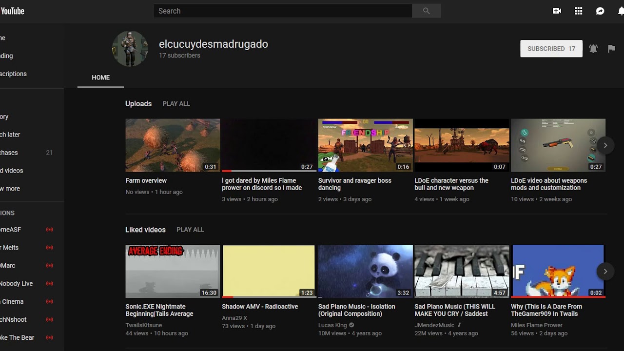Image resolution: width=624 pixels, height=351 pixels.
Task: Click verified badge next to Lucas King
Action: coord(351,325)
